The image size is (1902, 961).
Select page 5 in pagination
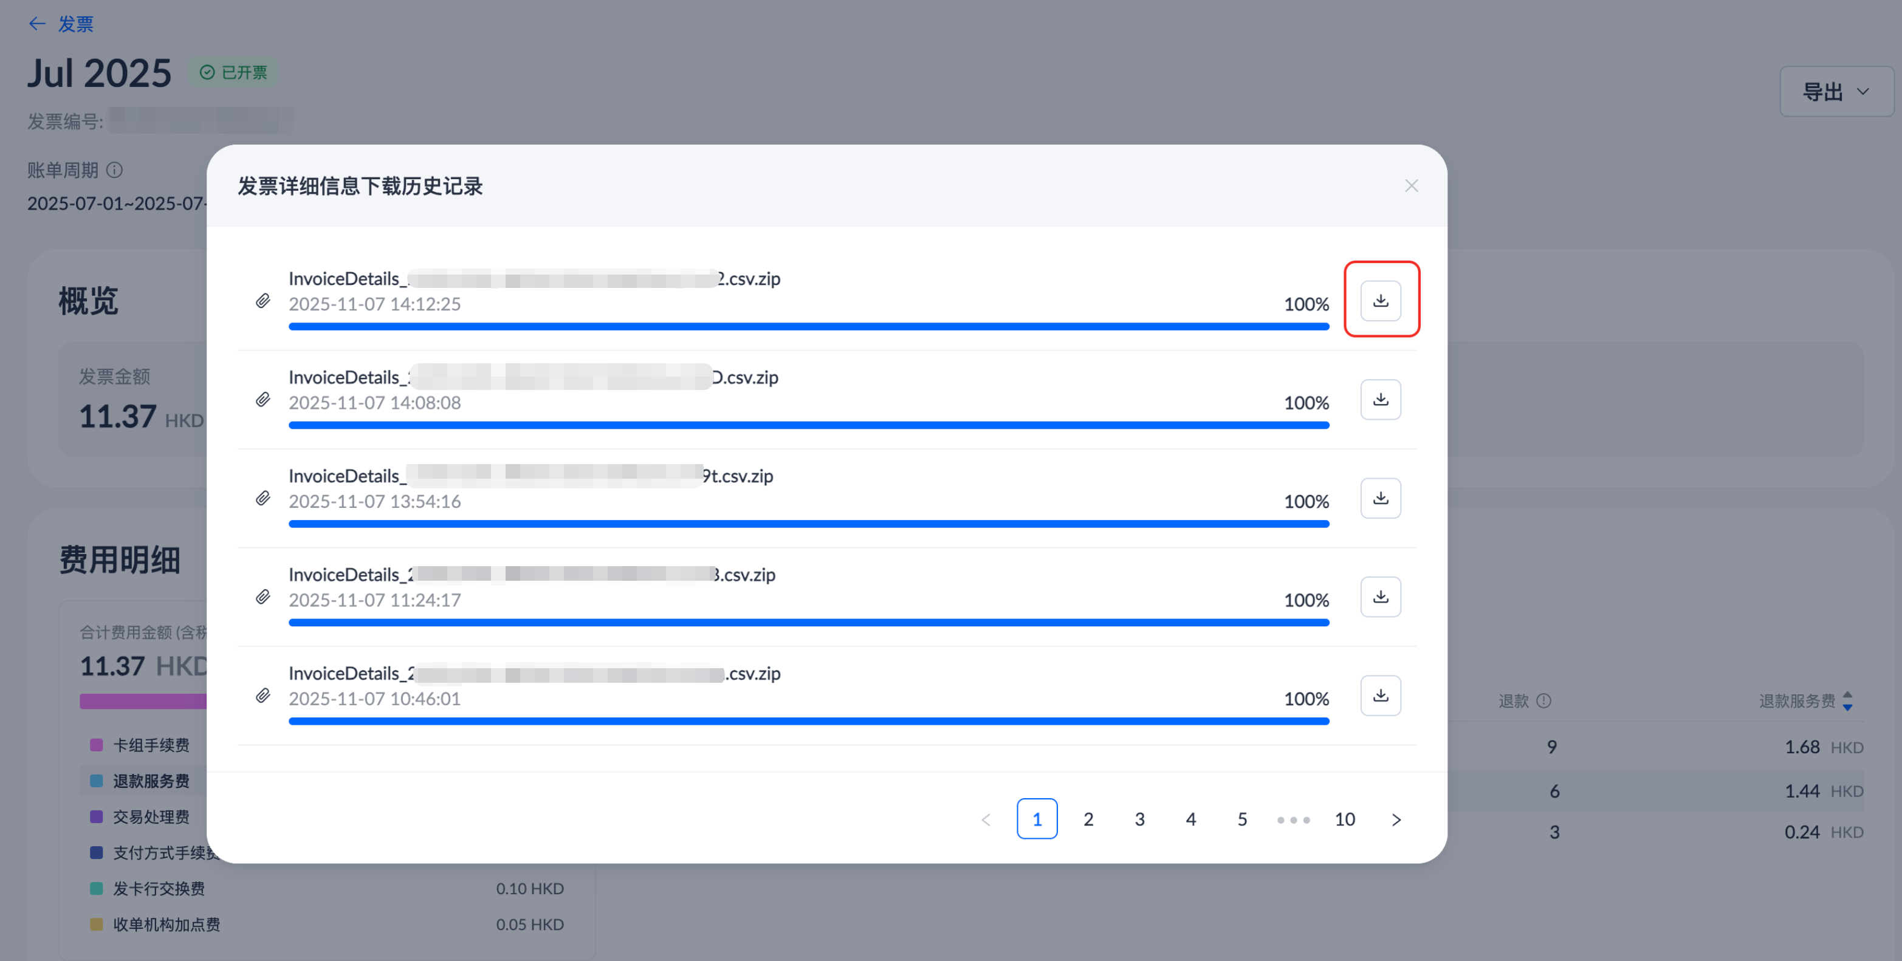click(1242, 818)
